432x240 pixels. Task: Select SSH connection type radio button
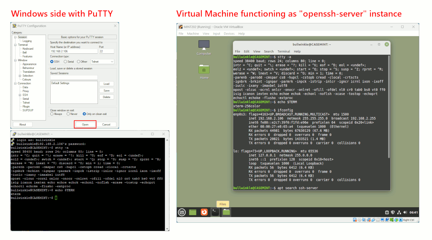52,62
